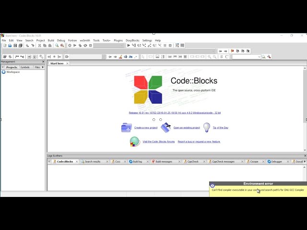Open the incremental search text dropdown arrow

104,57
